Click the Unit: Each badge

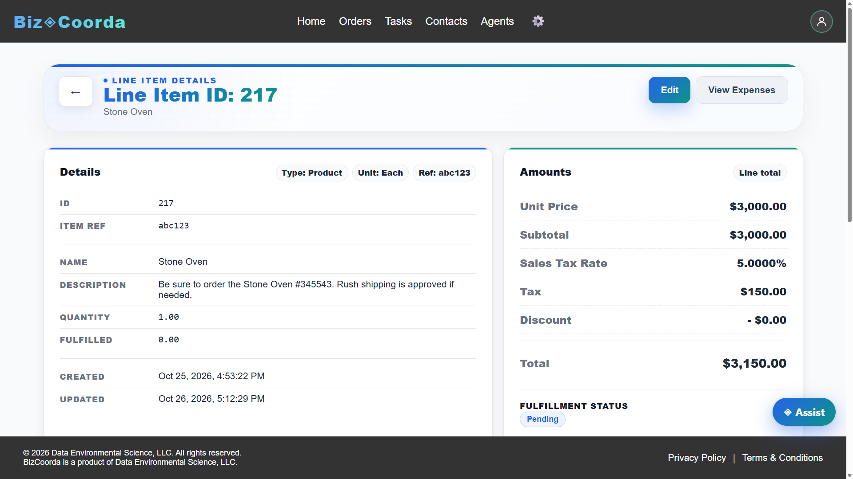point(380,173)
